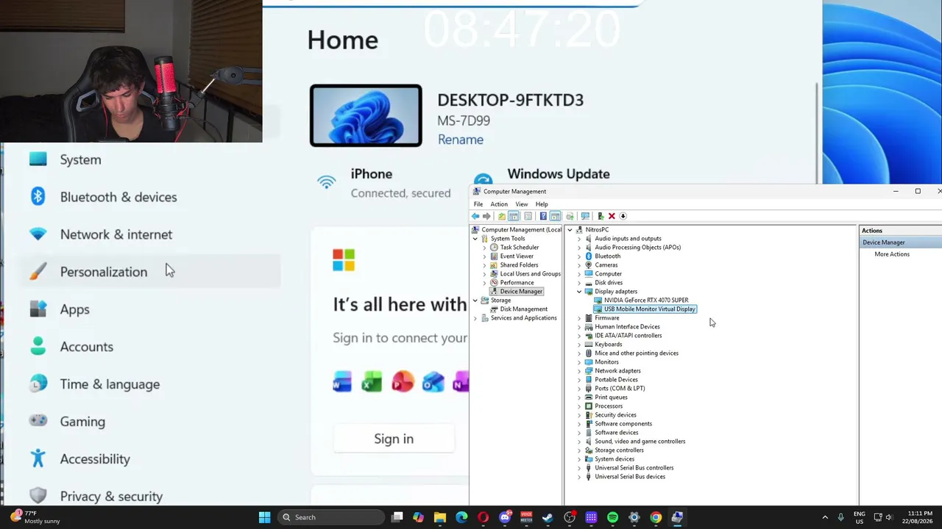Click the Disk Management icon in the tree
The height and width of the screenshot is (529, 942).
tap(494, 309)
